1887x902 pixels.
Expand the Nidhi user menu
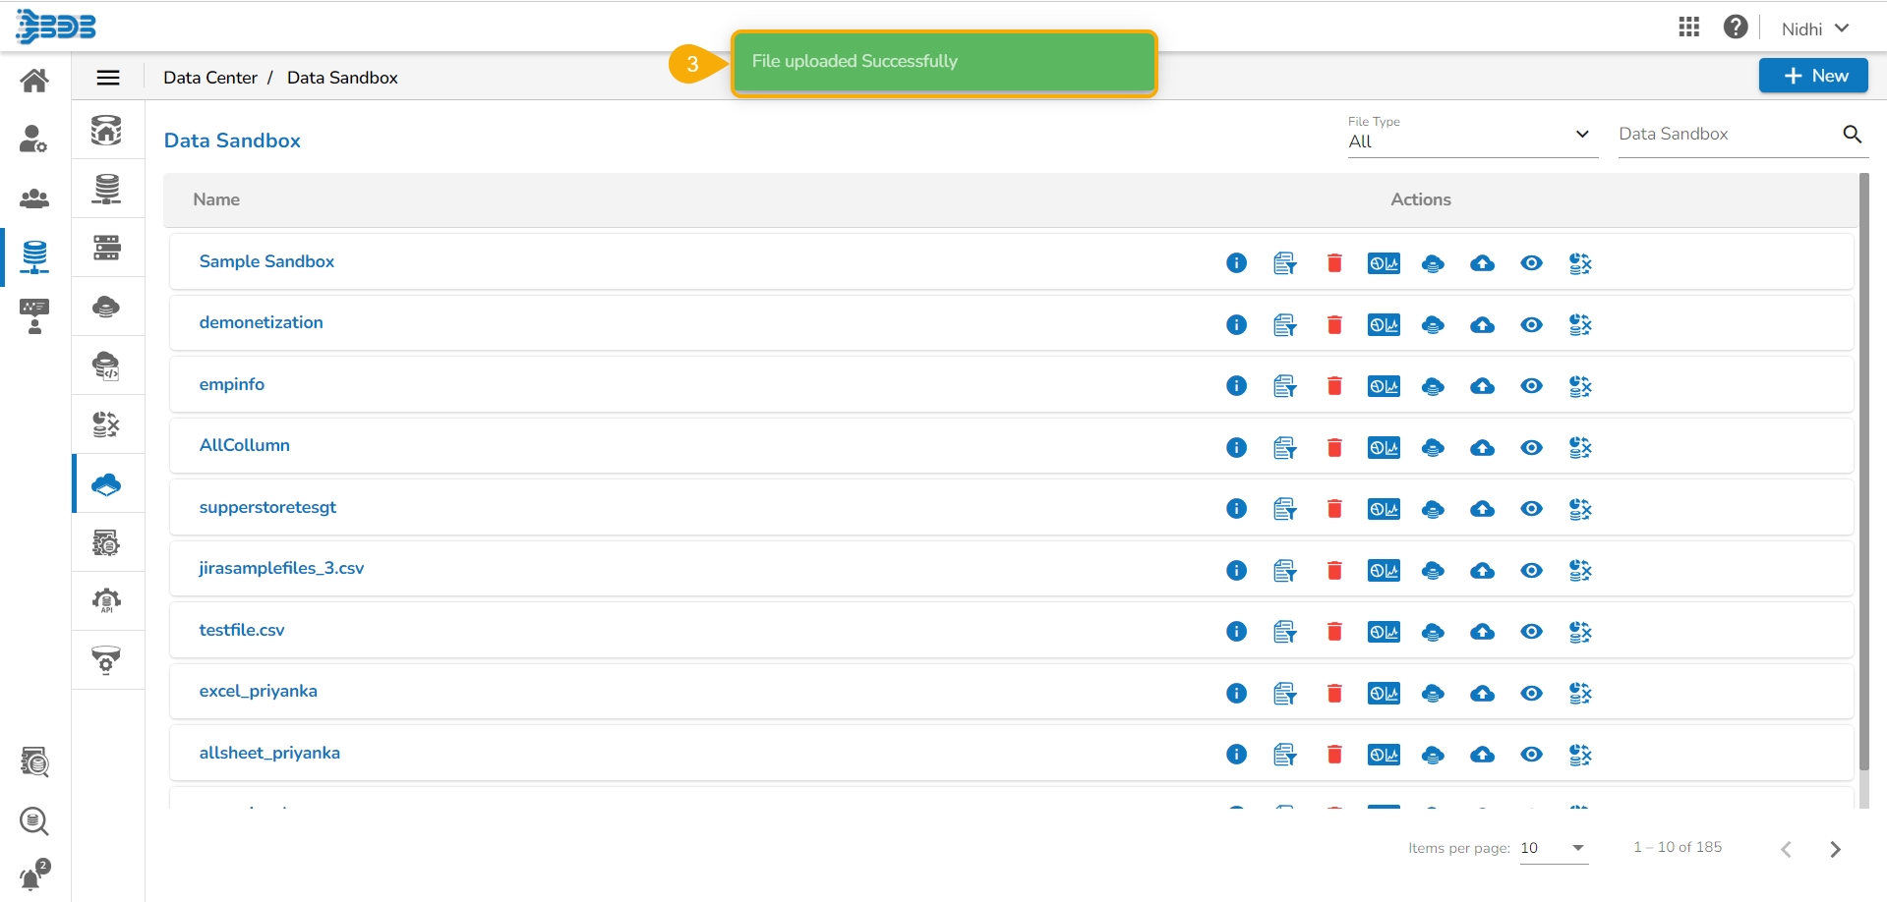coord(1815,28)
